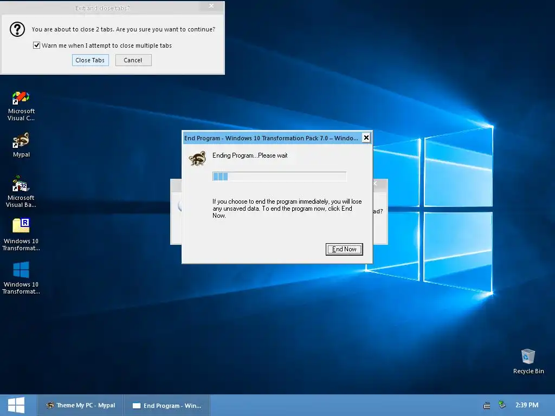Open the Microsoft Visual C++ desktop shortcut
The image size is (555, 416).
21,106
